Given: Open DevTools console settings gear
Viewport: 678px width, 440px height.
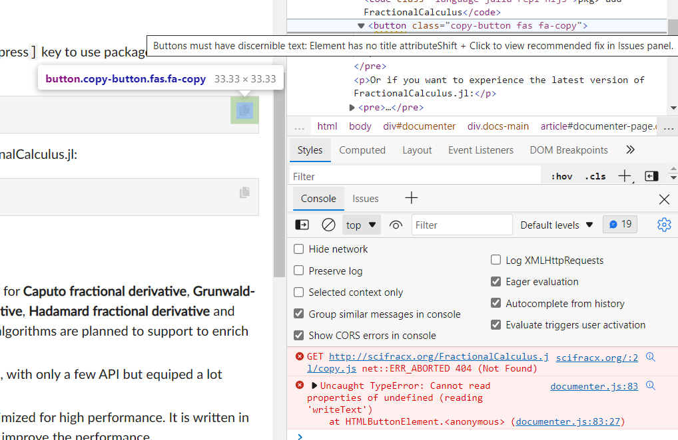Looking at the screenshot, I should click(x=664, y=225).
